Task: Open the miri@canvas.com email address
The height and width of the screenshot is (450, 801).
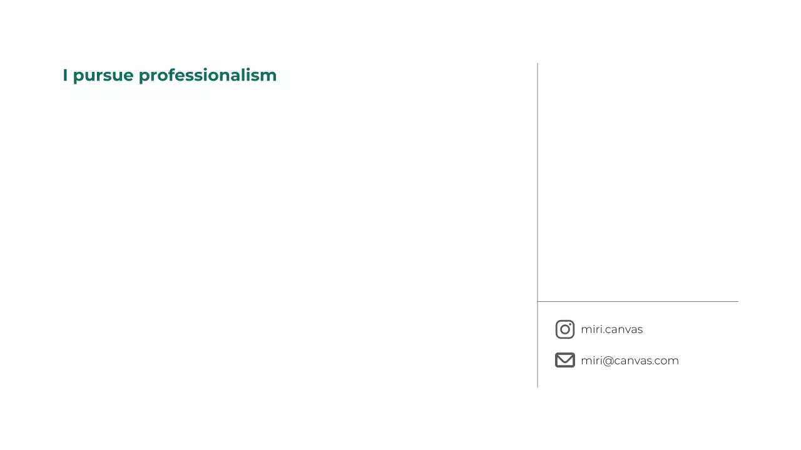Action: pyautogui.click(x=630, y=361)
